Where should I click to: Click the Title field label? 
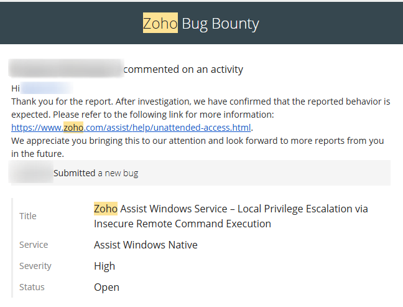pyautogui.click(x=28, y=216)
